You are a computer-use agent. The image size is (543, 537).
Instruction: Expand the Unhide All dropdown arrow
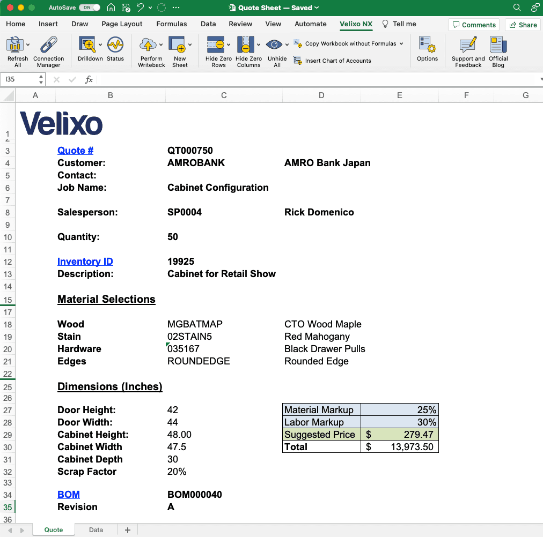(287, 44)
